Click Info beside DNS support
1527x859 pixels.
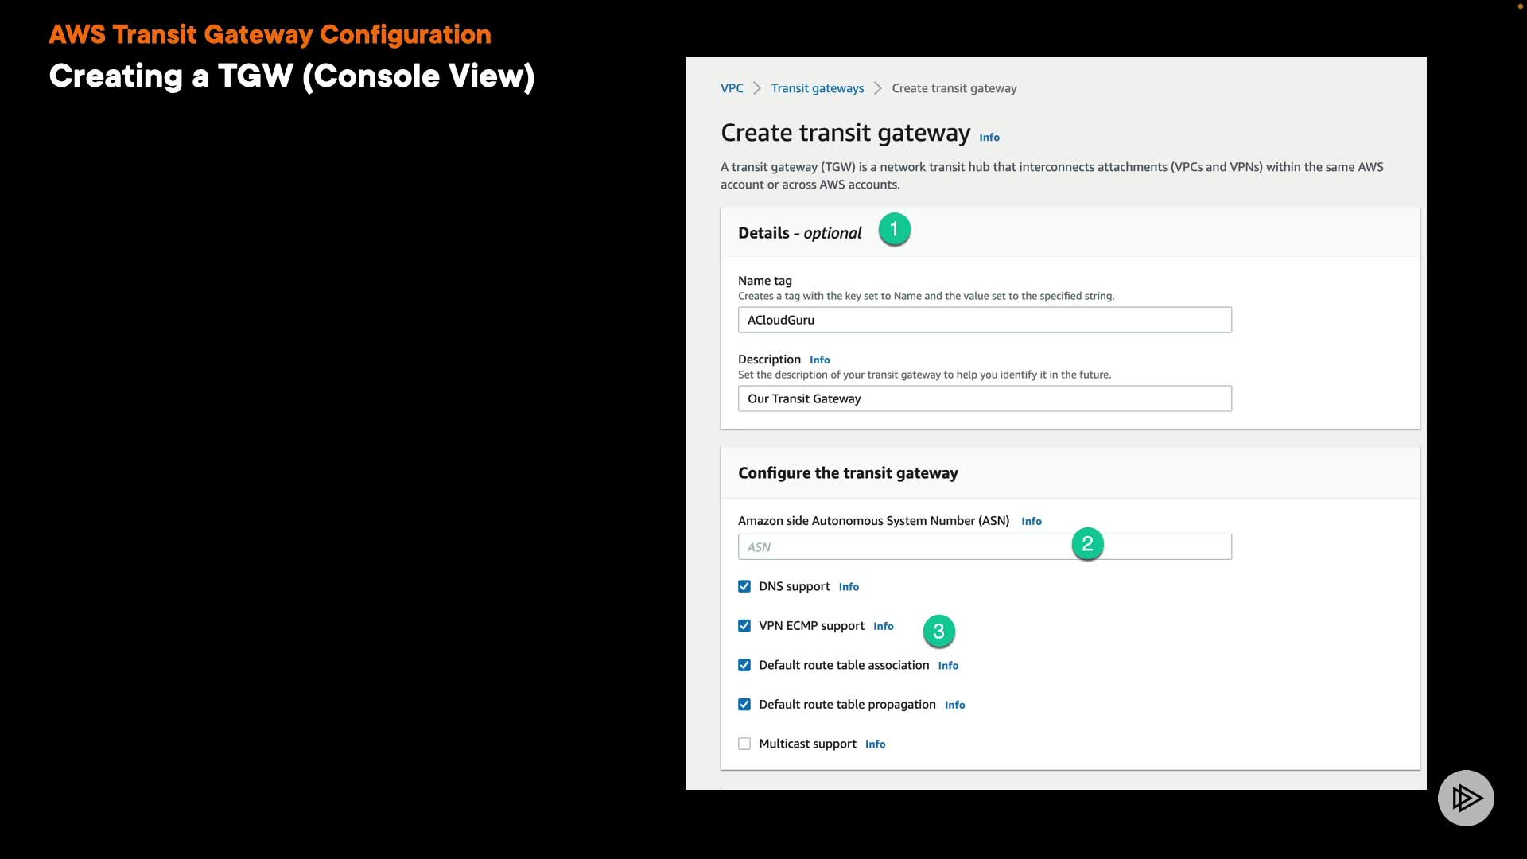(x=848, y=587)
